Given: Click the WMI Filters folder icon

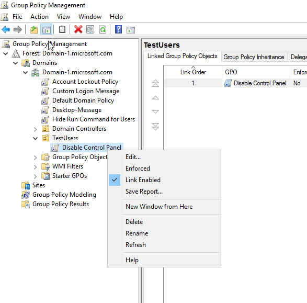Looking at the screenshot, I should coord(46,166).
